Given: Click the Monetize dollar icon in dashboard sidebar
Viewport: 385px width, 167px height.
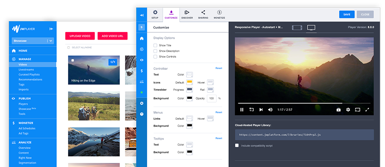Looking at the screenshot, I should pos(14,123).
